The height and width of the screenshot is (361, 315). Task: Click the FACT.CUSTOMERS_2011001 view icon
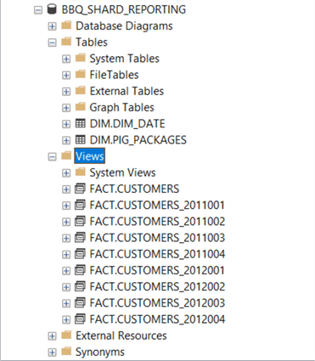pos(80,205)
